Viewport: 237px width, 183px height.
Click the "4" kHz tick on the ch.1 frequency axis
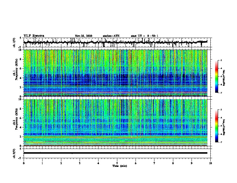(x=21, y=78)
